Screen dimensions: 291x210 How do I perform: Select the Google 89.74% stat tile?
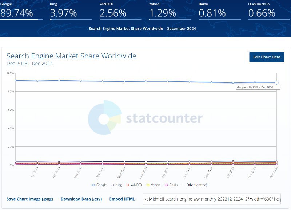21,11
